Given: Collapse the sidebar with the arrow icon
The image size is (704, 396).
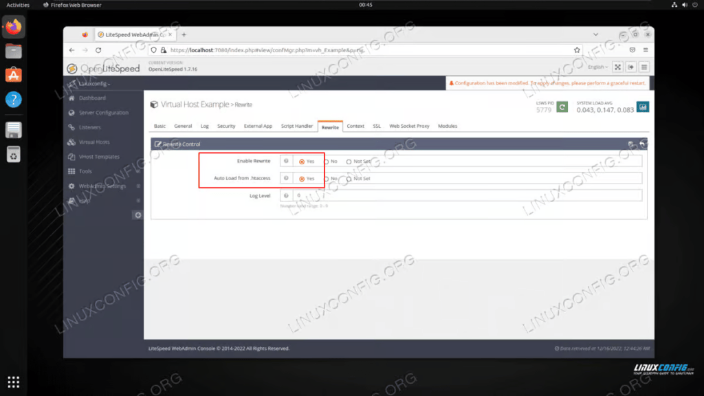Looking at the screenshot, I should (137, 215).
